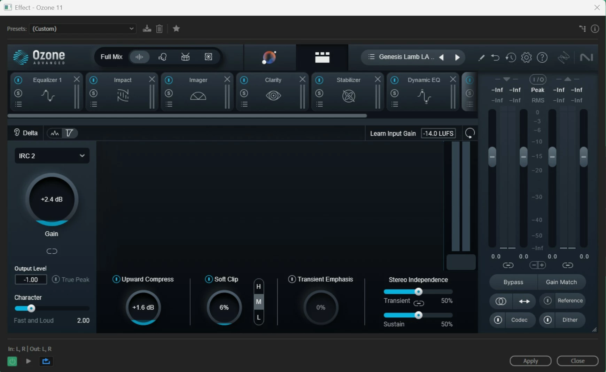This screenshot has width=606, height=372.
Task: Click the Apply button
Action: click(530, 361)
